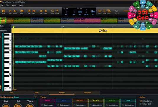Click the beat number display

coord(74,12)
